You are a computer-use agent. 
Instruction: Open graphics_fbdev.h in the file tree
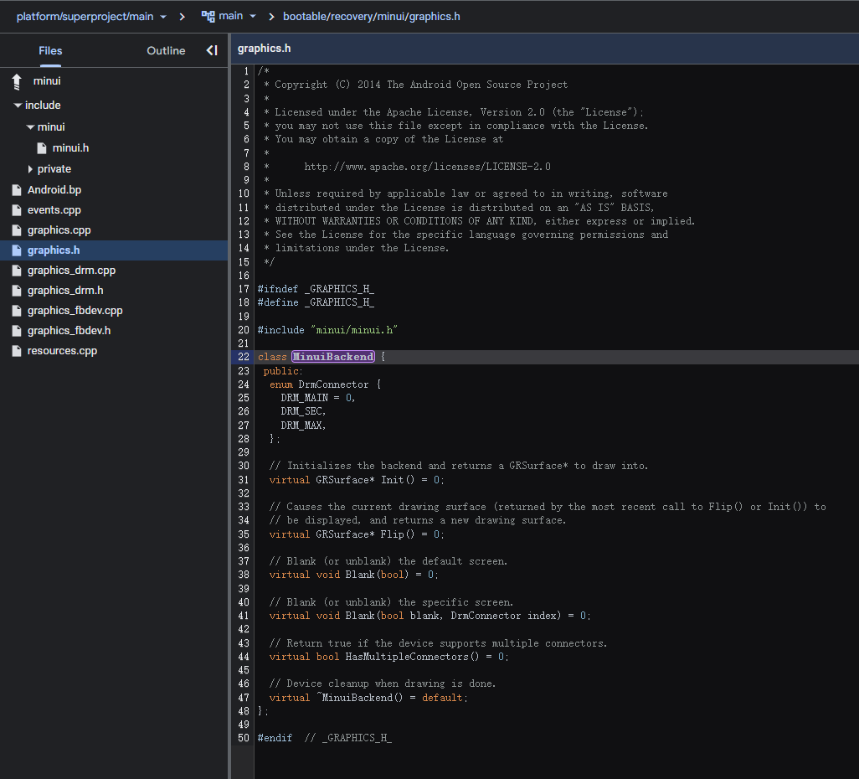[x=69, y=331]
